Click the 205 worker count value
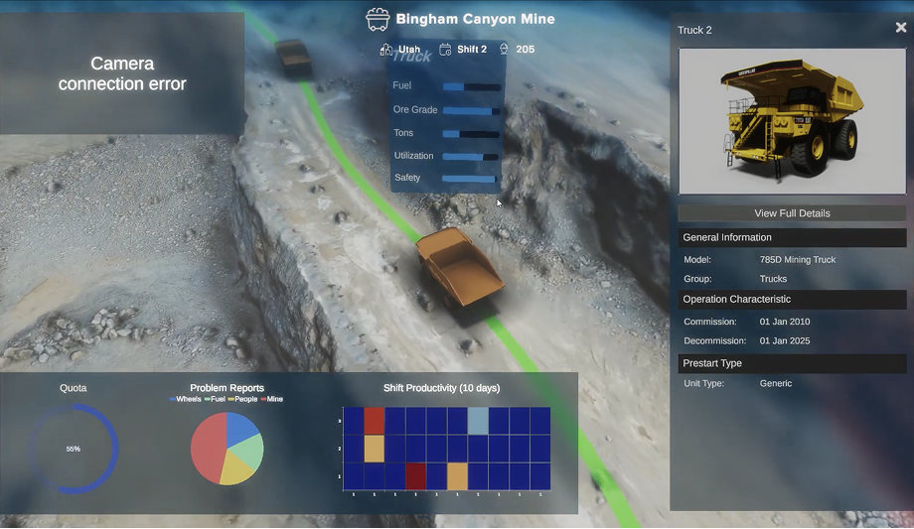The image size is (914, 529). pos(526,50)
